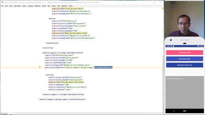Tap the emulator back navigation triangle
This screenshot has width=205, height=115.
point(174,111)
